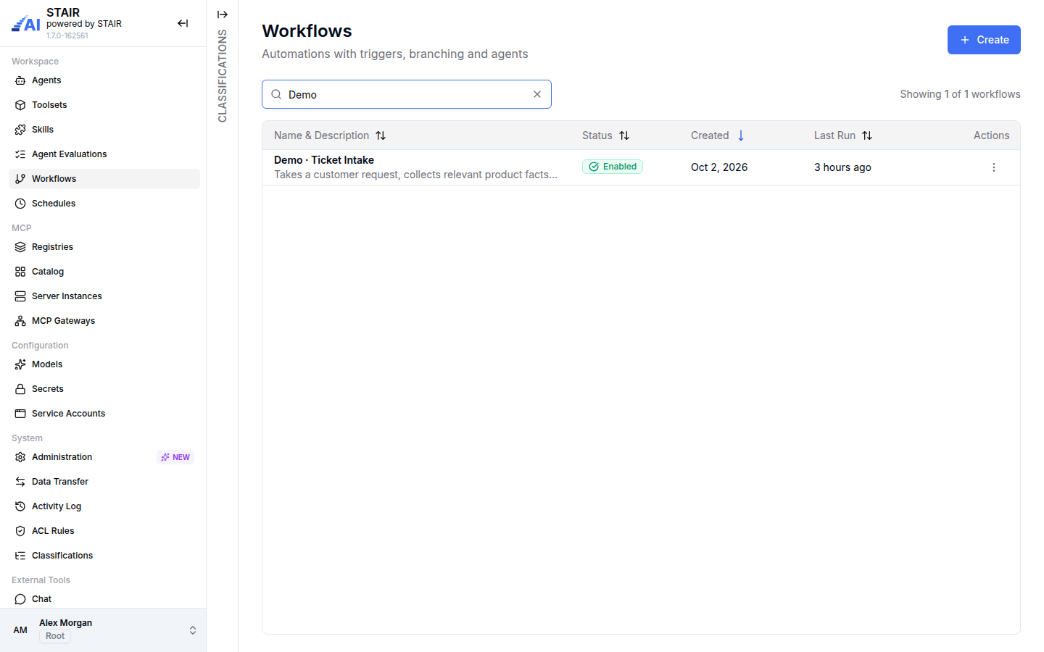
Task: Open the Secrets configuration page
Action: pyautogui.click(x=104, y=389)
